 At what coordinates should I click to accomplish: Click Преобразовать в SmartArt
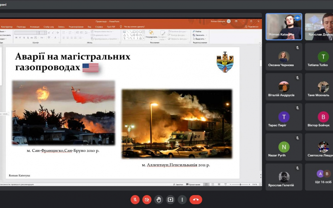pos(104,39)
